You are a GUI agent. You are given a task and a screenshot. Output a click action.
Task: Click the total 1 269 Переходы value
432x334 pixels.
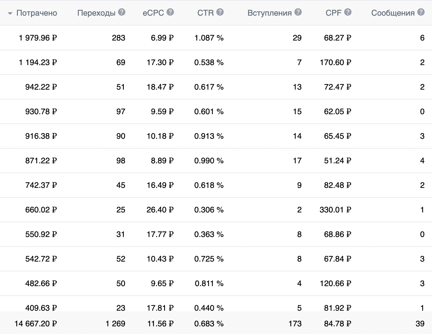click(116, 324)
